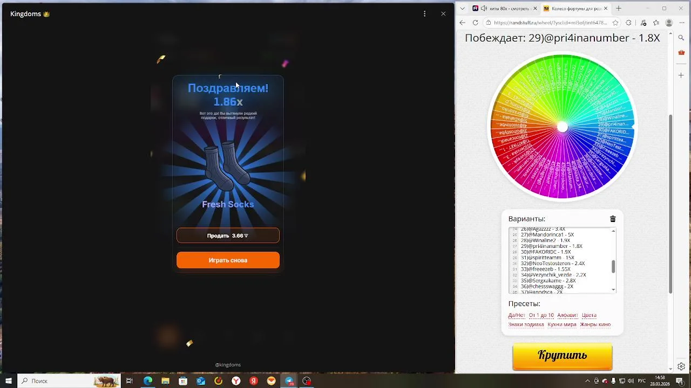Open the Kingdoms three-dot menu

(425, 14)
